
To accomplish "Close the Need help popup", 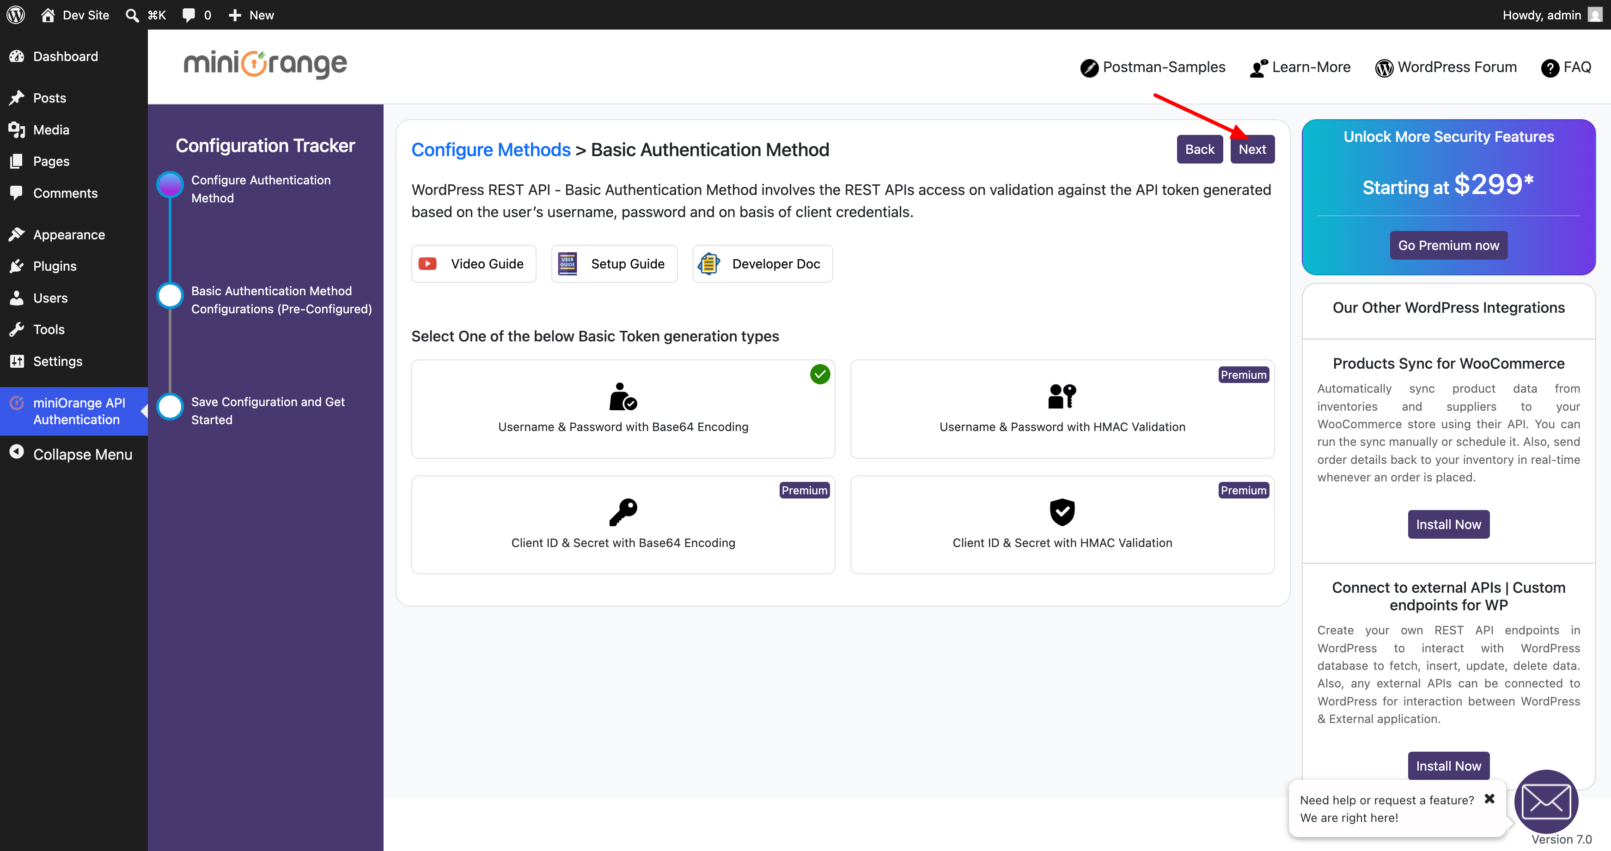I will [1489, 799].
